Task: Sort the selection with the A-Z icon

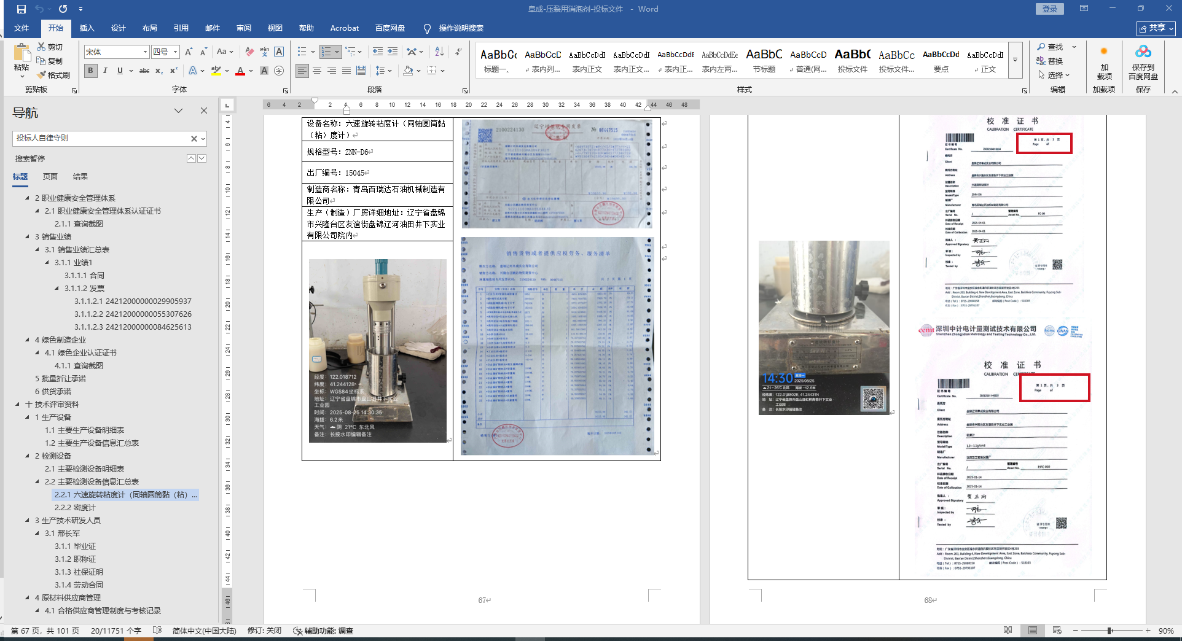Action: point(439,52)
